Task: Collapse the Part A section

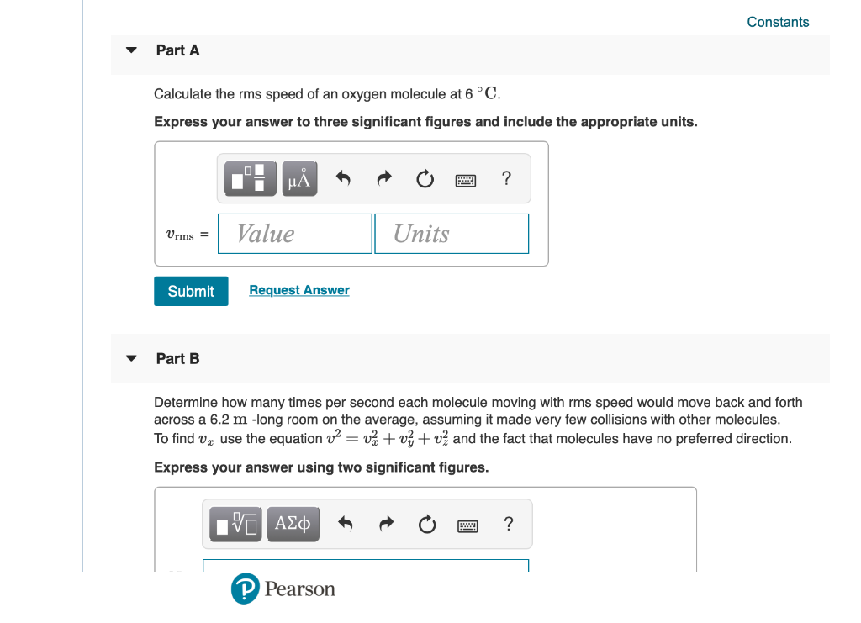Action: click(131, 50)
